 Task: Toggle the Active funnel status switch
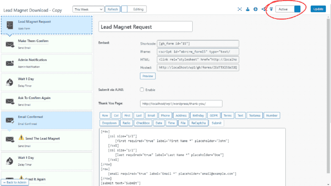click(288, 9)
